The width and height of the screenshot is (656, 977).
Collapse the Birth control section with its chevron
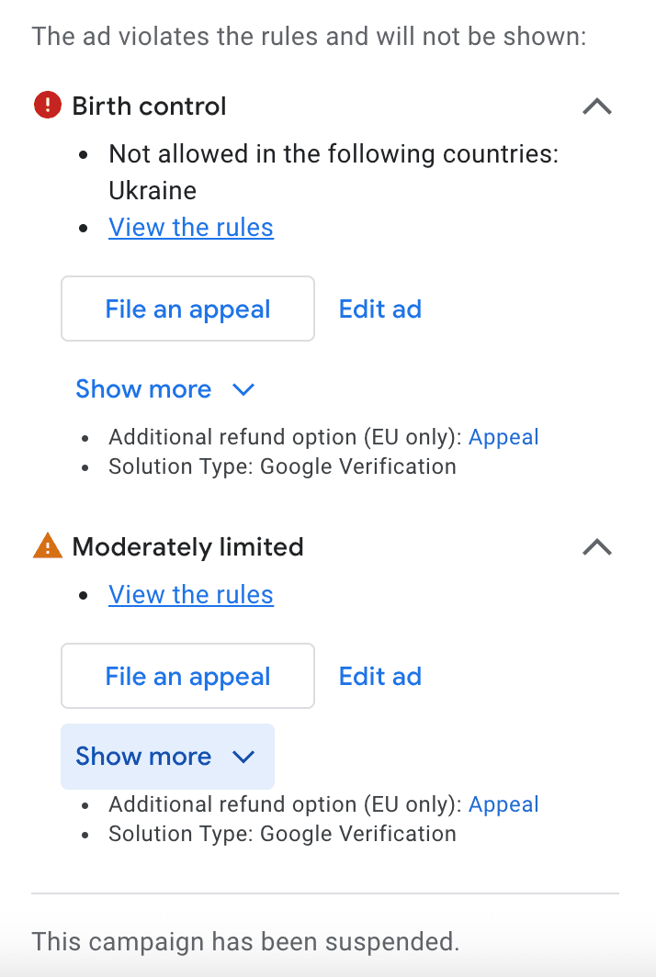[x=597, y=107]
